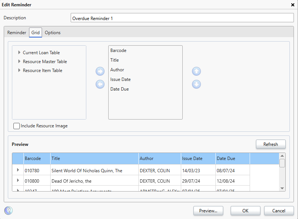The height and width of the screenshot is (219, 298).
Task: Open the help icon at bottom left
Action: 8,210
